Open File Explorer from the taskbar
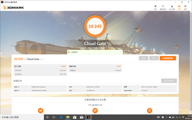The height and width of the screenshot is (120, 192). click(68, 117)
